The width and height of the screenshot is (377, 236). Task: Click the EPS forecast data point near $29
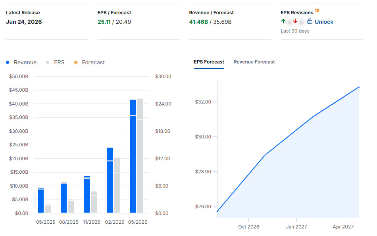pyautogui.click(x=265, y=155)
